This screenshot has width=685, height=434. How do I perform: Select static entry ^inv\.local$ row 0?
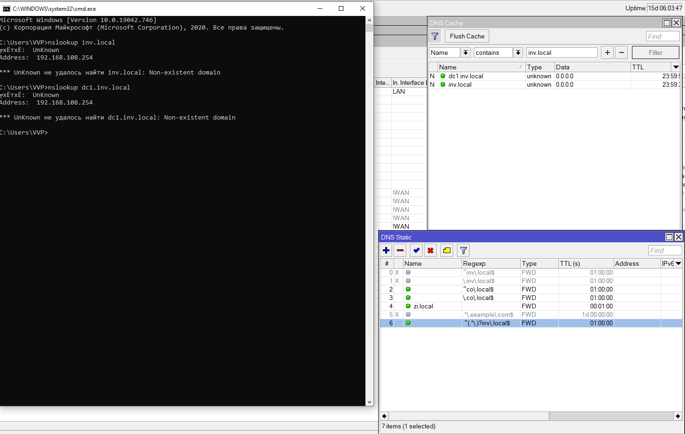531,272
